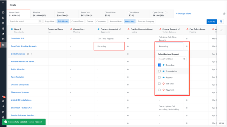227x127 pixels.
Task: Collapse the right panel with double chevron
Action: (221, 30)
